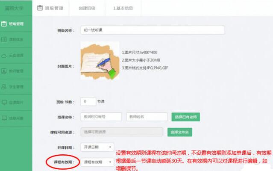Go to 教师管理 in the sidebar
The height and width of the screenshot is (171, 273).
[15, 71]
